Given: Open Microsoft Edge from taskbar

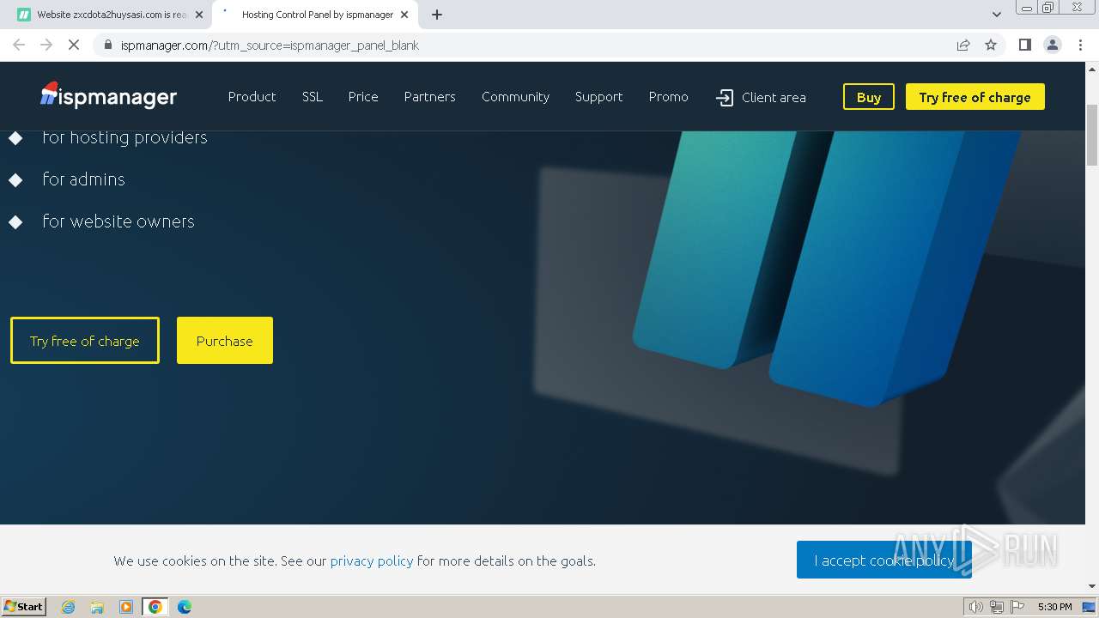Looking at the screenshot, I should click(x=185, y=607).
